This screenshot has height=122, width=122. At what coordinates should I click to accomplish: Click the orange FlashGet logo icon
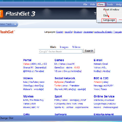(1, 14)
